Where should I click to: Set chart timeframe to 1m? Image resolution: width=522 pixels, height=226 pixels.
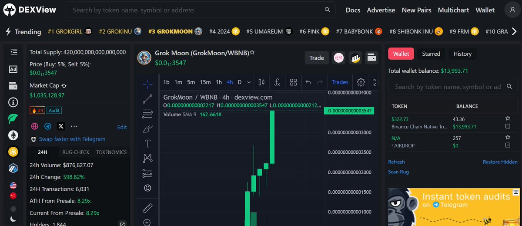click(x=178, y=82)
